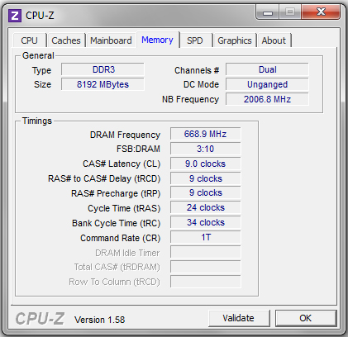Click the RAS# Precharge tRP value field
The image size is (348, 337).
click(206, 192)
